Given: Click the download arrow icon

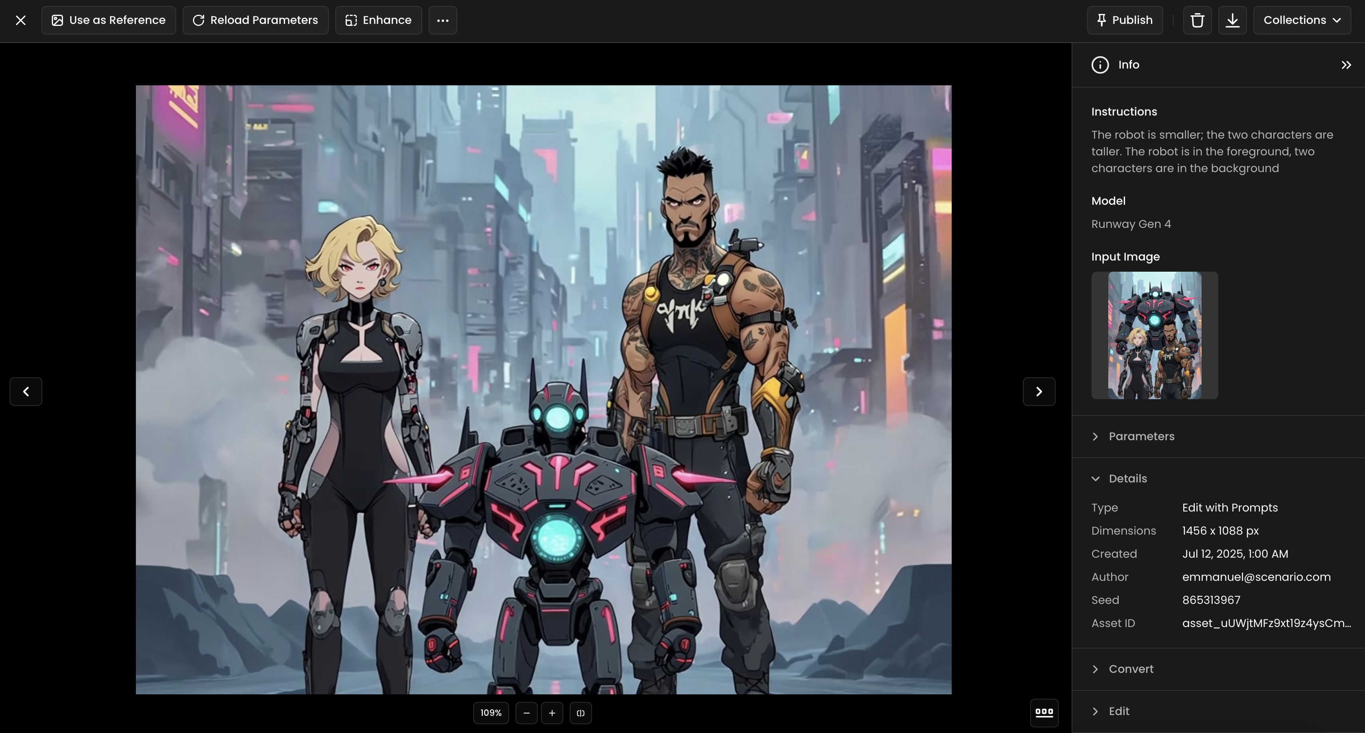Looking at the screenshot, I should click(1232, 20).
